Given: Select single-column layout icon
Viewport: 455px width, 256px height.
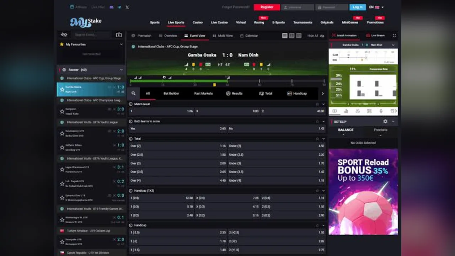Looking at the screenshot, I should [x=285, y=36].
